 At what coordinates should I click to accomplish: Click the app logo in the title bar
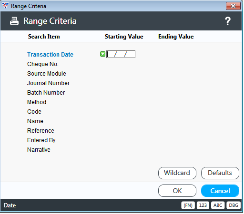[x=5, y=6]
